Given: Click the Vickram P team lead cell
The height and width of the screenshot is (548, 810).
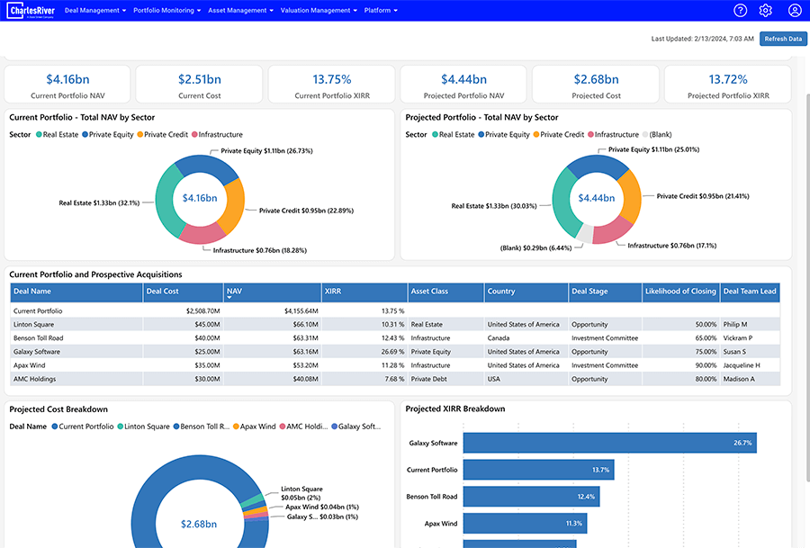Looking at the screenshot, I should (738, 338).
